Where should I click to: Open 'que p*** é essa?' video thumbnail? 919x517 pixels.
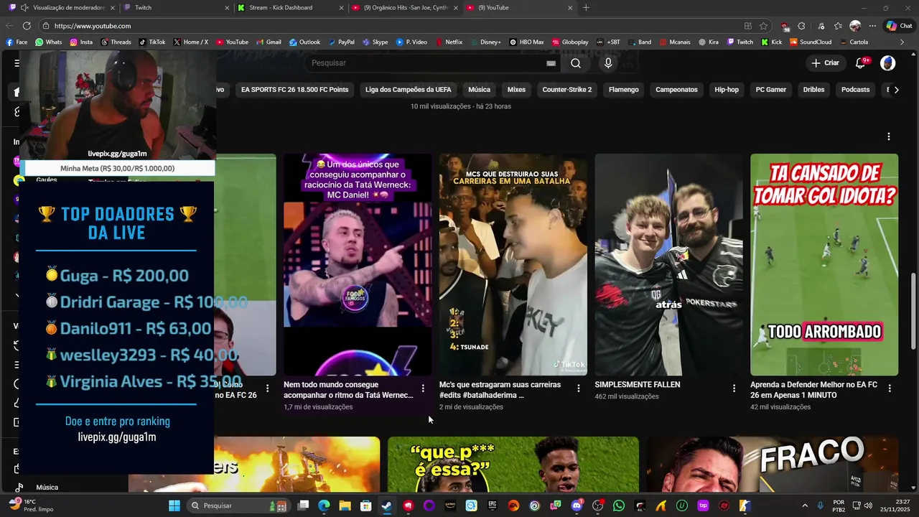(513, 465)
